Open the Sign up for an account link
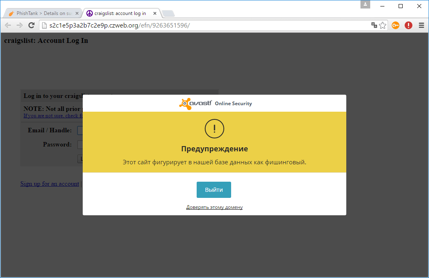Screen dimensions: 429x278 pos(49,184)
